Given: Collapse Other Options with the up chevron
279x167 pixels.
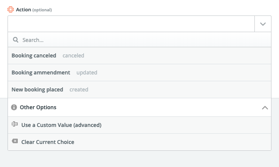Looking at the screenshot, I should coord(265,108).
